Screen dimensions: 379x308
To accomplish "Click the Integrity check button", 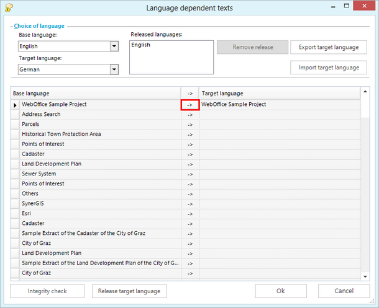I will [x=47, y=291].
